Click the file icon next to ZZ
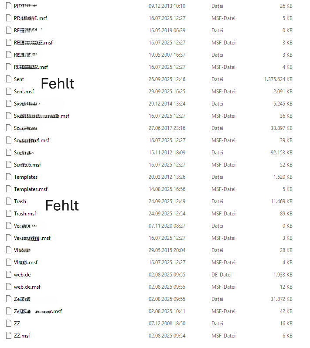This screenshot has width=310, height=348. tap(8, 324)
